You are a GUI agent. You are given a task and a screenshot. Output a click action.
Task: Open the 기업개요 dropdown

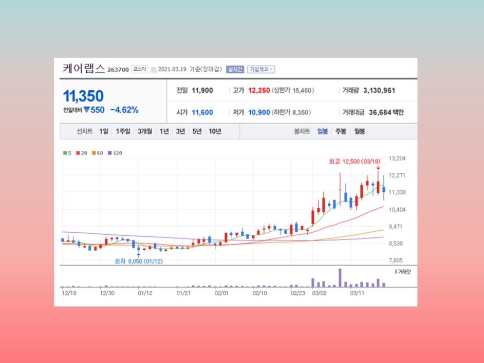(x=261, y=69)
